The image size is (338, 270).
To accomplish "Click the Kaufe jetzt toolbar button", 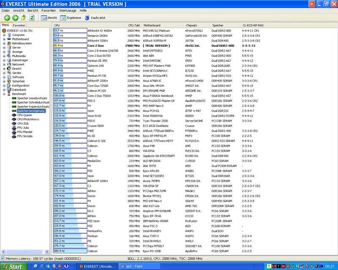I will [x=95, y=18].
